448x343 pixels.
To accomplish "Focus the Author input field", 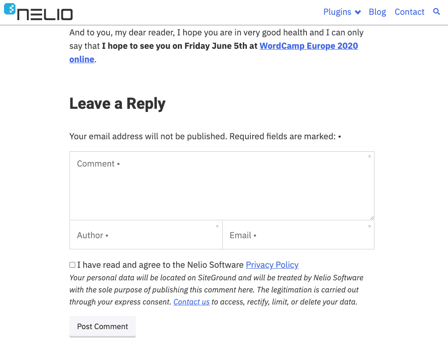I will click(x=146, y=236).
